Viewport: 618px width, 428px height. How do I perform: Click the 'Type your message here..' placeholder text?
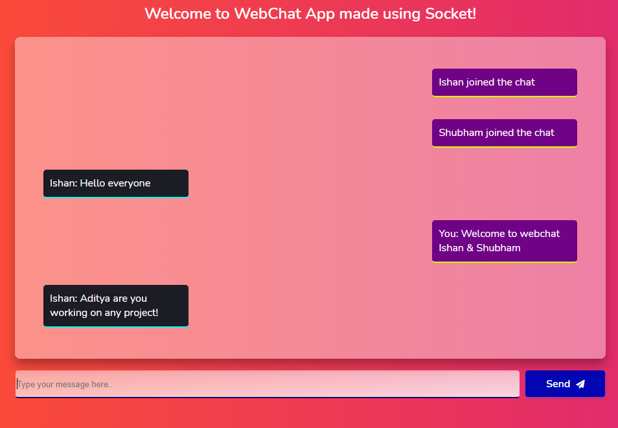click(x=65, y=384)
